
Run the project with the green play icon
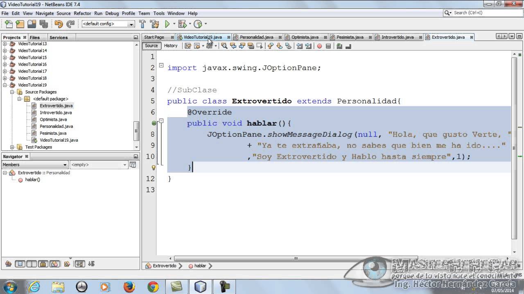[x=167, y=24]
